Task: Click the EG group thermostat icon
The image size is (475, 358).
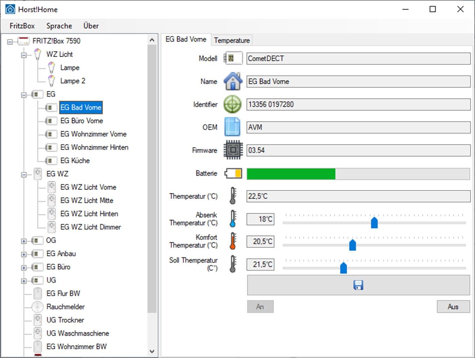Action: [37, 94]
